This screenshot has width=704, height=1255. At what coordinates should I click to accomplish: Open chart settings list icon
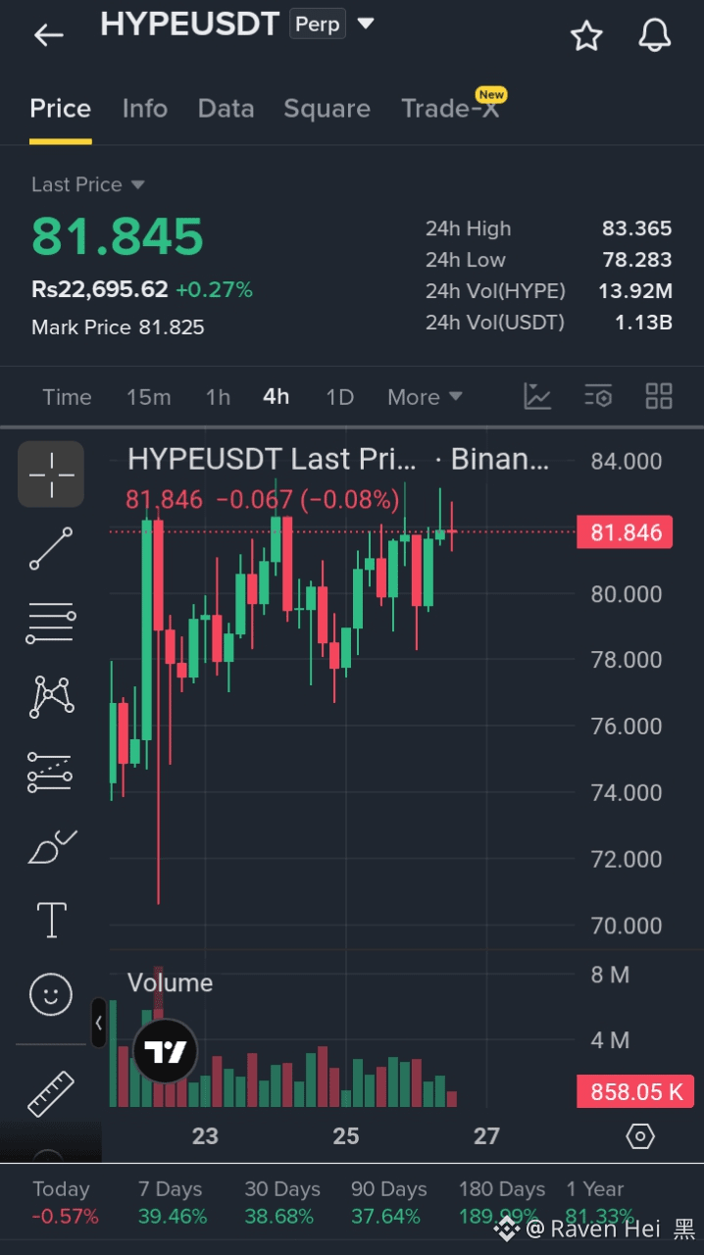coord(598,396)
